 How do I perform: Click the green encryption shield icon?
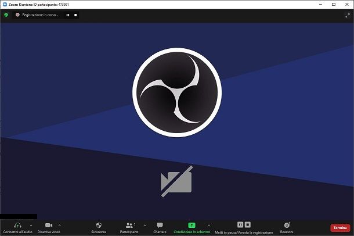coord(6,15)
